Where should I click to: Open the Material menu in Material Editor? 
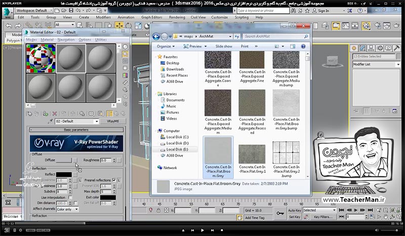click(47, 39)
